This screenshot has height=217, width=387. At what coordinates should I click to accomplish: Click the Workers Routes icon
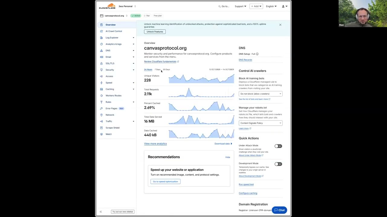click(102, 96)
